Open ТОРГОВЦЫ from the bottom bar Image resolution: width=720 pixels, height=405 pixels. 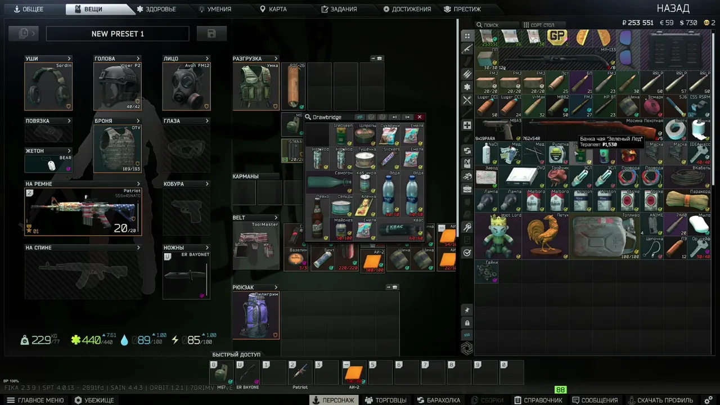[x=385, y=400]
